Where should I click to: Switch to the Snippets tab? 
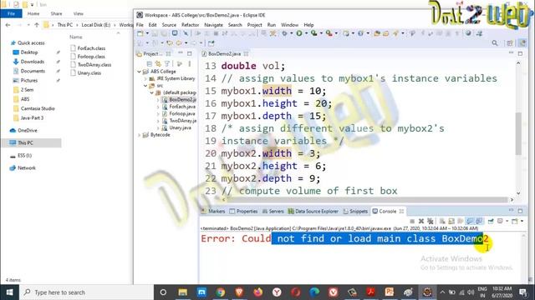pyautogui.click(x=355, y=211)
